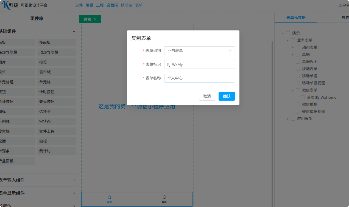Click the 表单标识 input field
Image resolution: width=349 pixels, height=207 pixels.
pyautogui.click(x=199, y=64)
